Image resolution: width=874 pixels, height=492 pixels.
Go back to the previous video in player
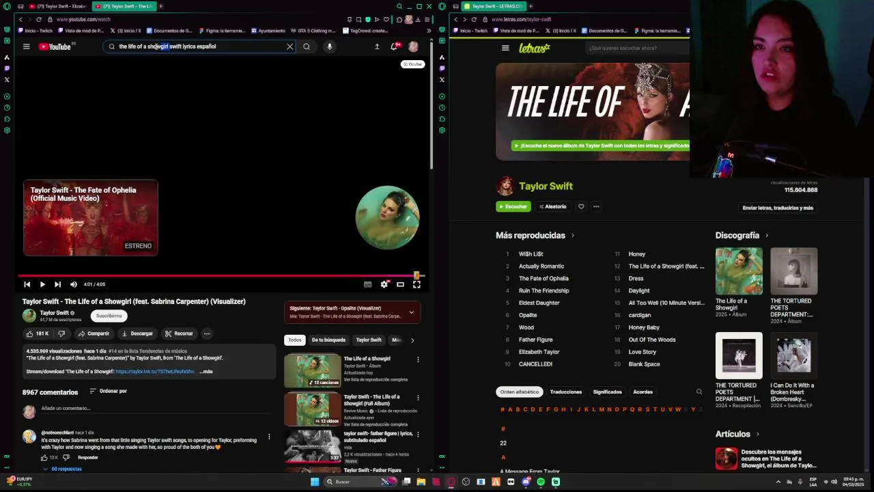[x=27, y=284]
